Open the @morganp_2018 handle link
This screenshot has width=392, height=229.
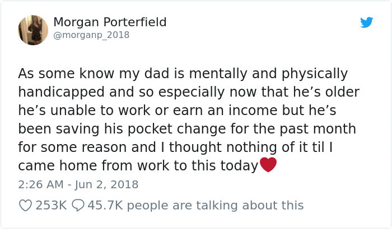pyautogui.click(x=91, y=35)
